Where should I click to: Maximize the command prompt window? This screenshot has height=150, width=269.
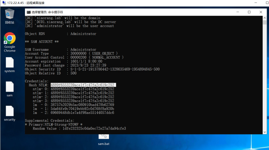coord(249,12)
